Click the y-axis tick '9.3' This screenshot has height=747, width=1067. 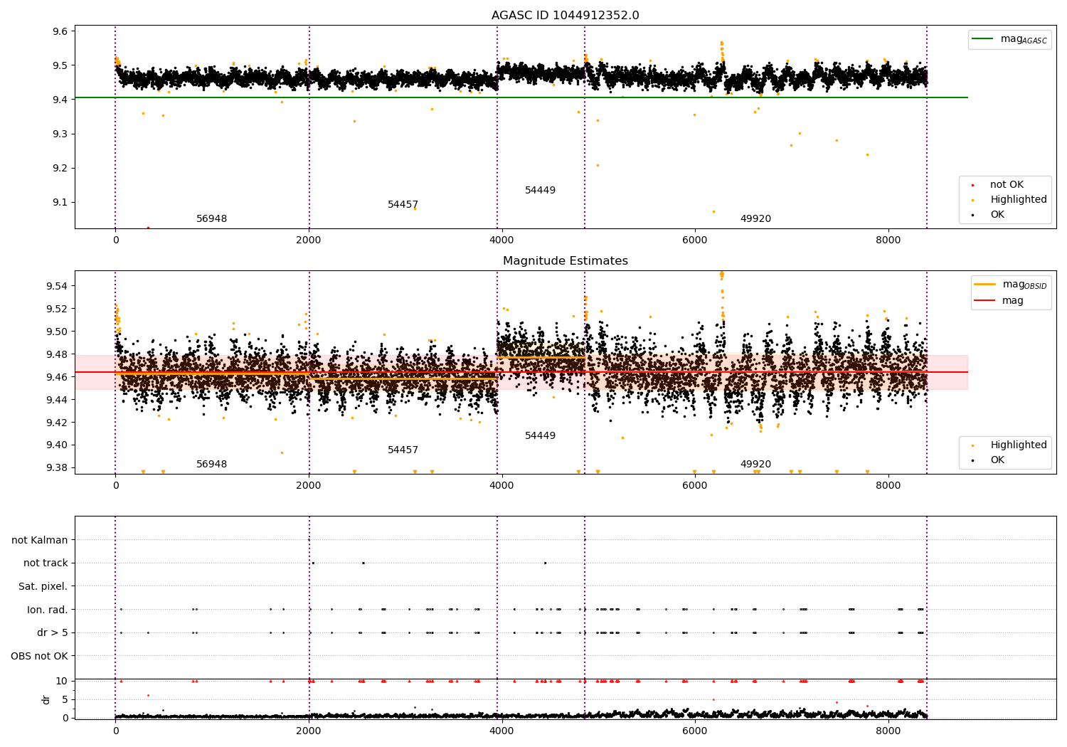59,134
